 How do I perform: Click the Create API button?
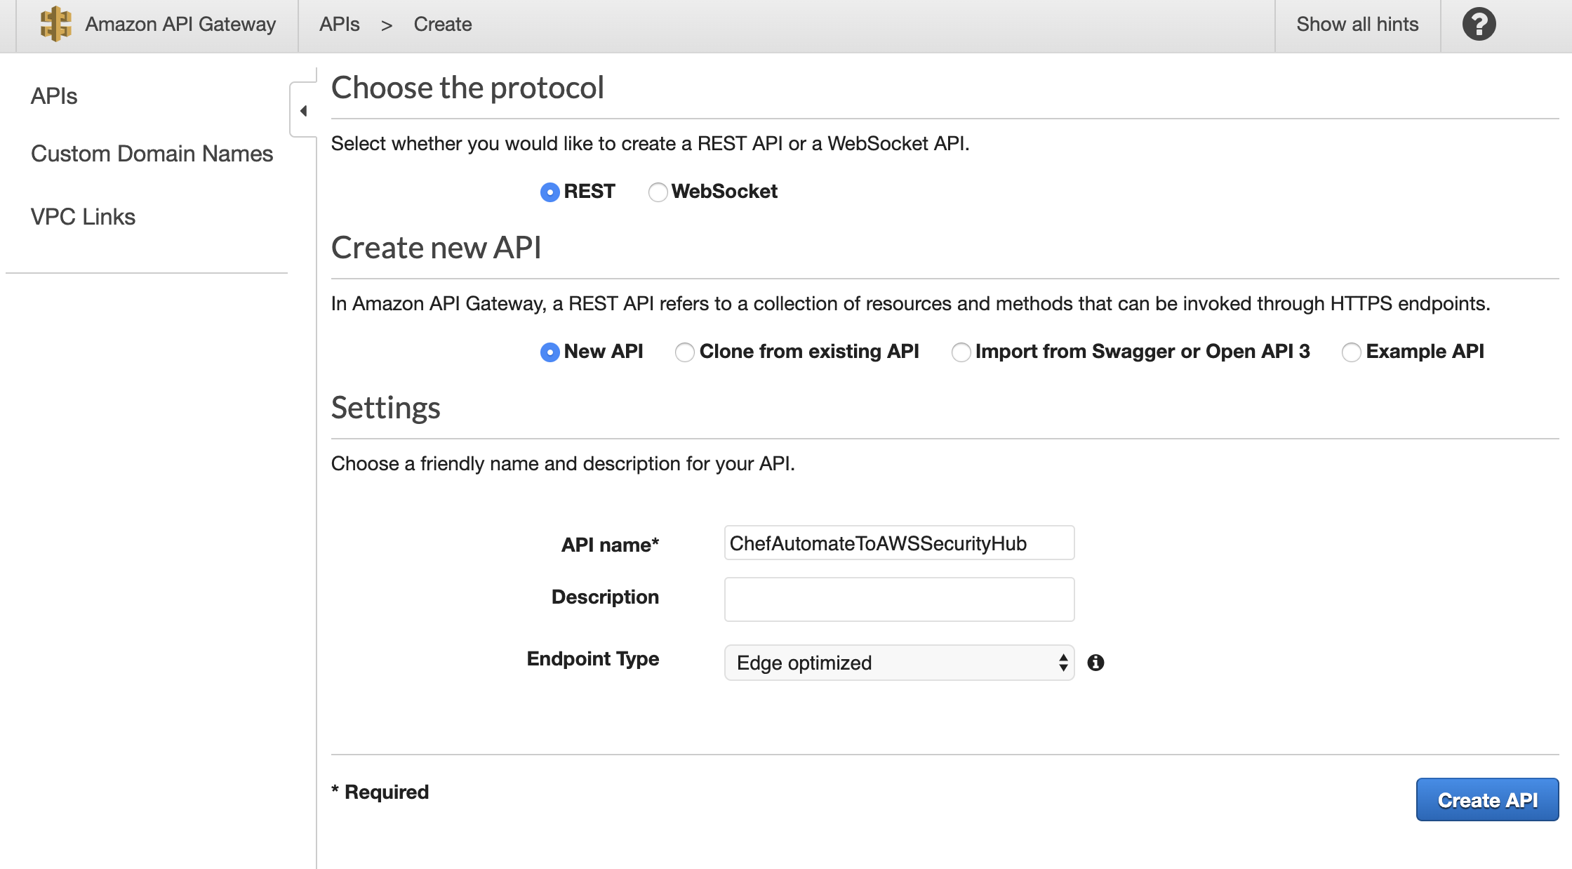point(1487,800)
